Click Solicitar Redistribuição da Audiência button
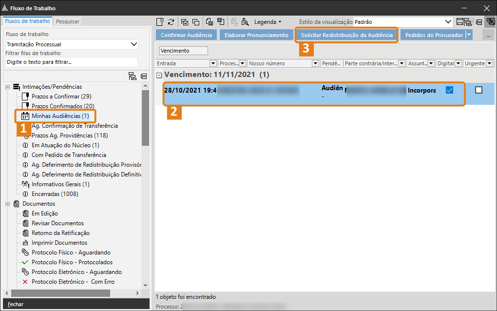The width and height of the screenshot is (497, 311). (346, 35)
